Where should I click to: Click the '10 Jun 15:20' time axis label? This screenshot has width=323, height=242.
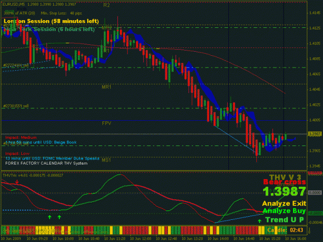[270, 238]
